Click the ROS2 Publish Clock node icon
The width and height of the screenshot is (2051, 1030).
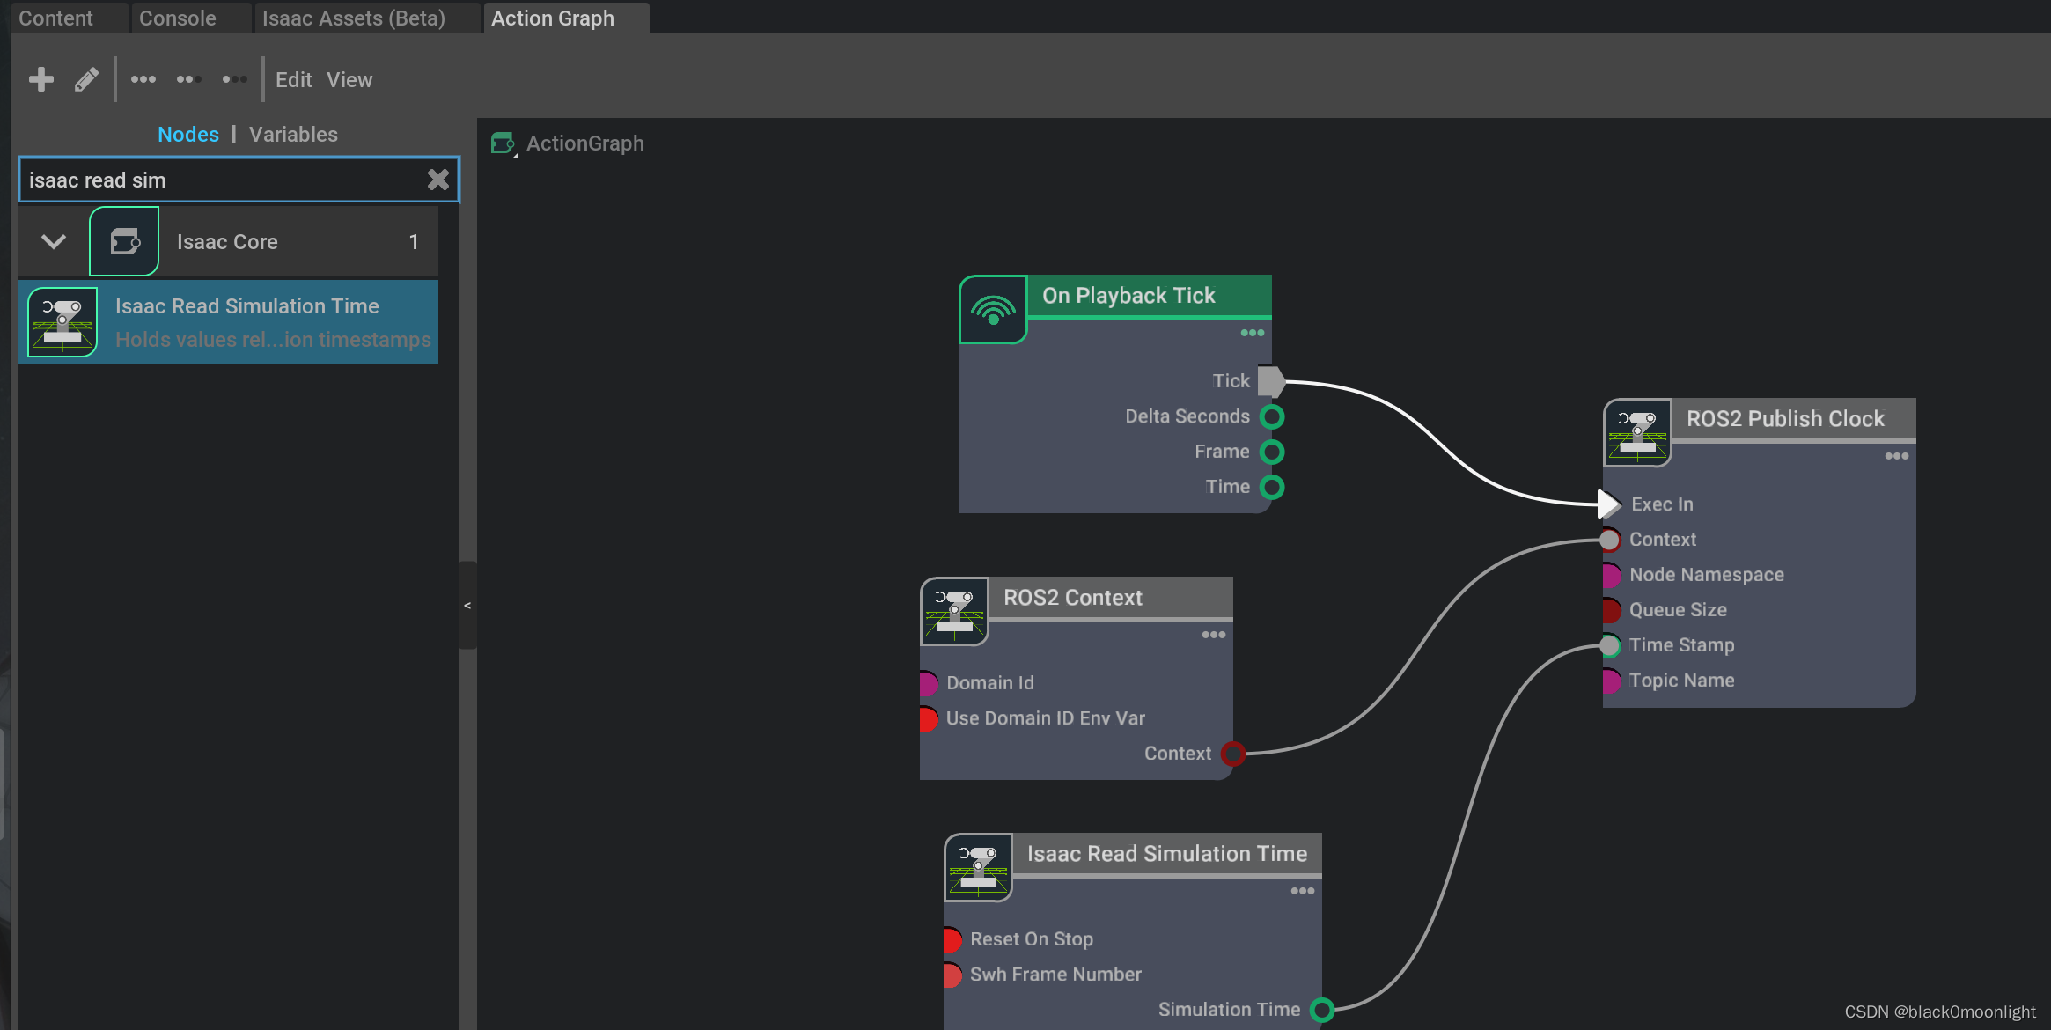(x=1637, y=432)
